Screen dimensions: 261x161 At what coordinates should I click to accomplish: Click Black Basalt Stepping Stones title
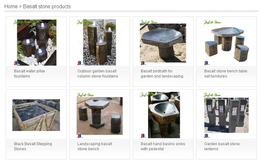coord(33,146)
